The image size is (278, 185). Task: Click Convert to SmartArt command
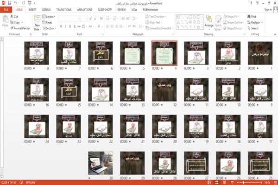point(158,28)
